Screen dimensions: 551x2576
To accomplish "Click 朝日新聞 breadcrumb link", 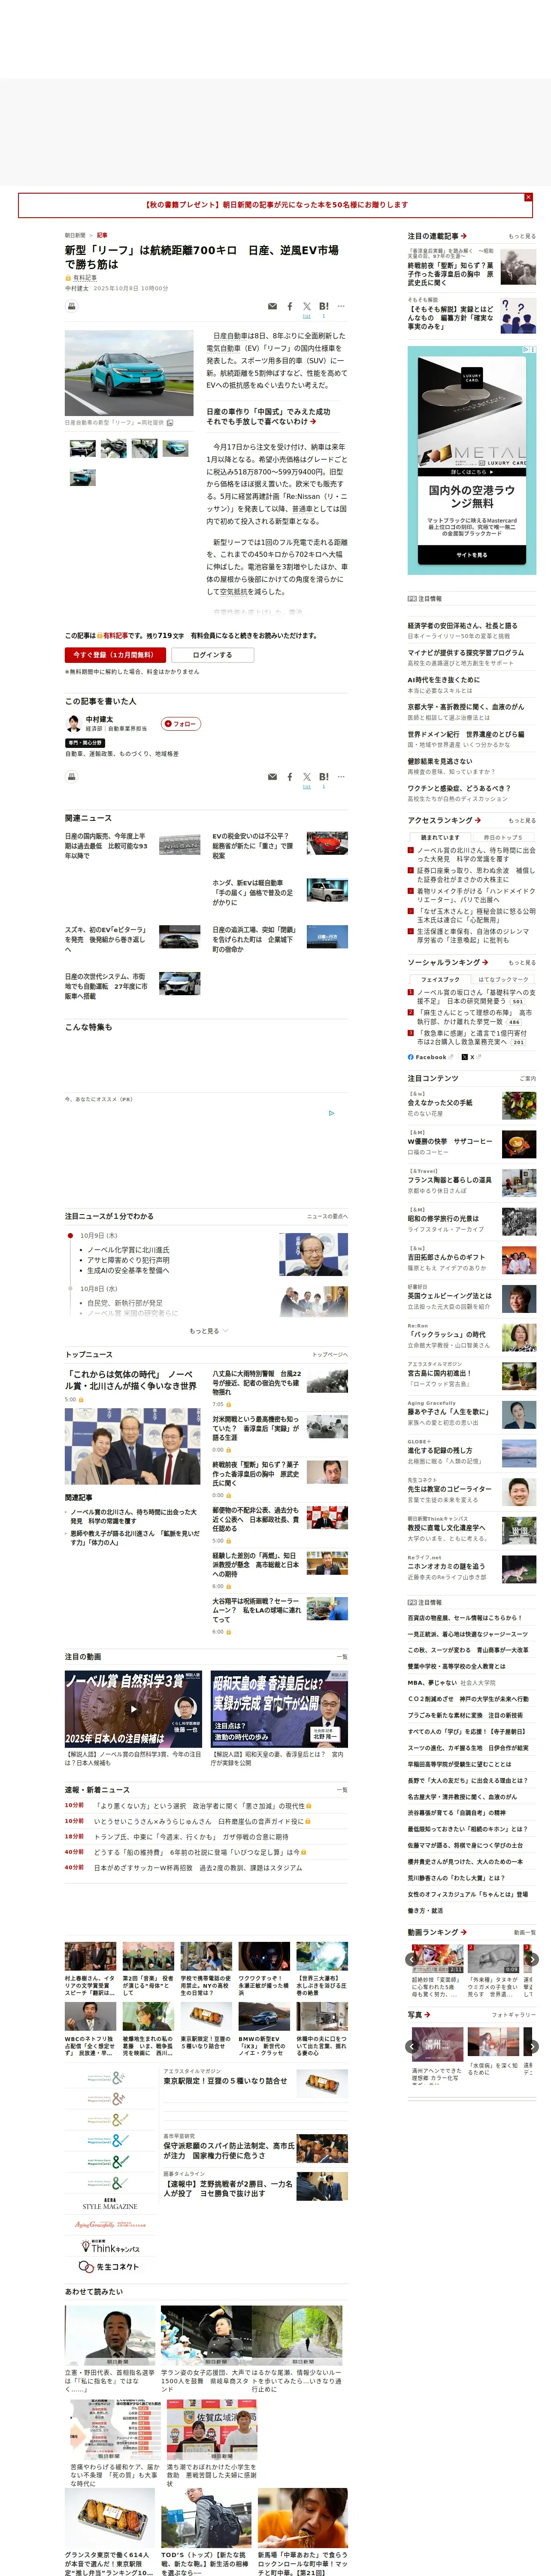I will click(x=75, y=236).
